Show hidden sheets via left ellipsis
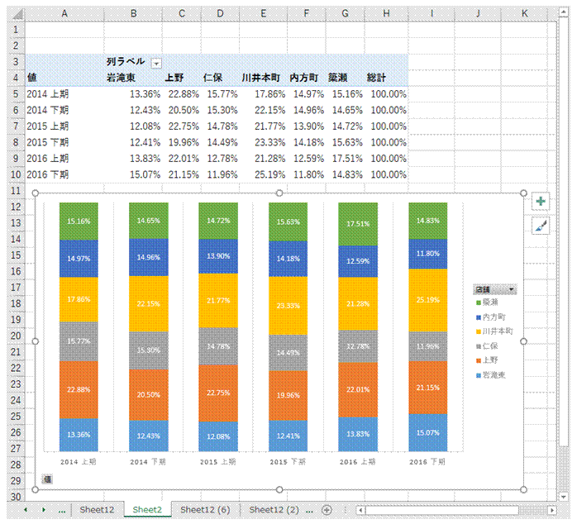577x524 pixels. pos(63,510)
